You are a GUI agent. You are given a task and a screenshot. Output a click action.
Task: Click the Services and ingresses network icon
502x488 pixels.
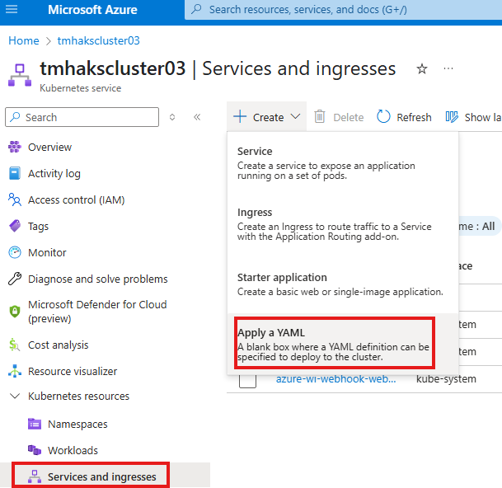[35, 476]
